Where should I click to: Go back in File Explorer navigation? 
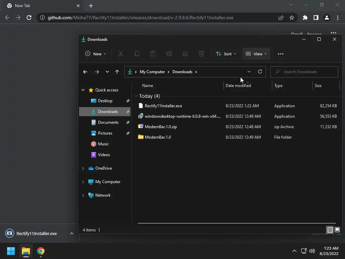[x=85, y=72]
